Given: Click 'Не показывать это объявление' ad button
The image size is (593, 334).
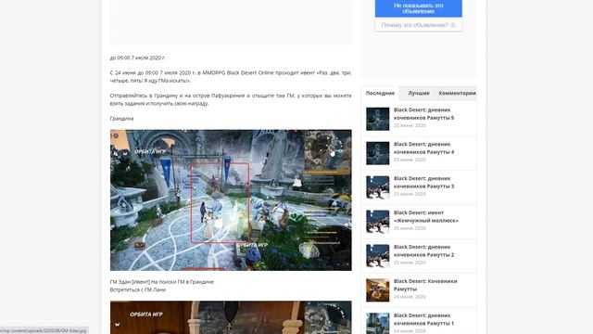Looking at the screenshot, I should pos(418,8).
